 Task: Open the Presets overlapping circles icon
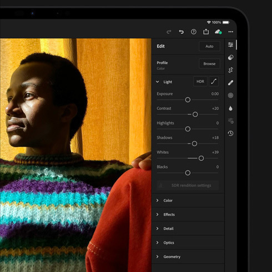point(230,58)
